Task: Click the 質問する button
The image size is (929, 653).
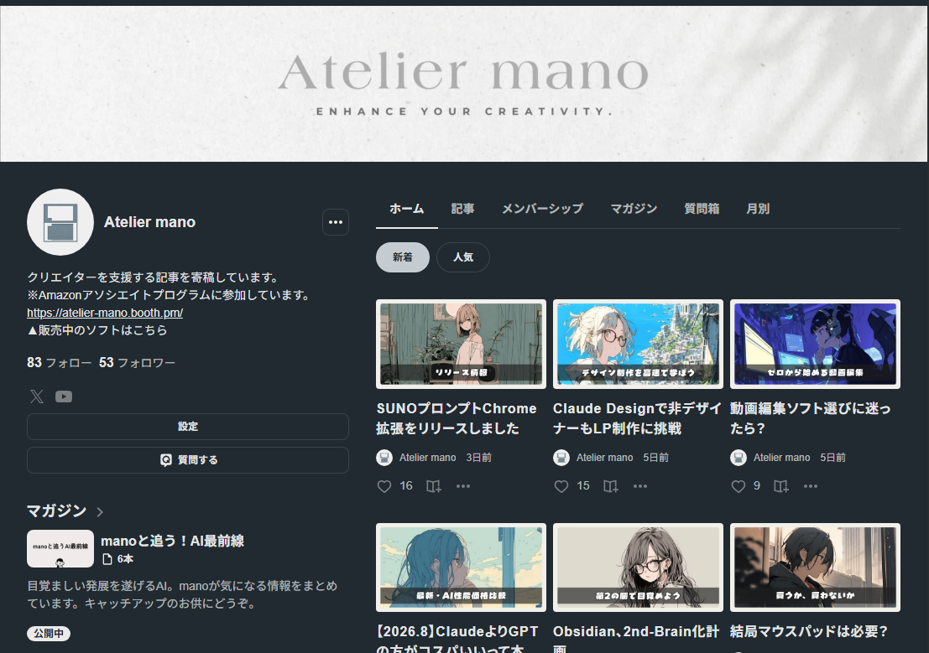Action: (x=188, y=460)
